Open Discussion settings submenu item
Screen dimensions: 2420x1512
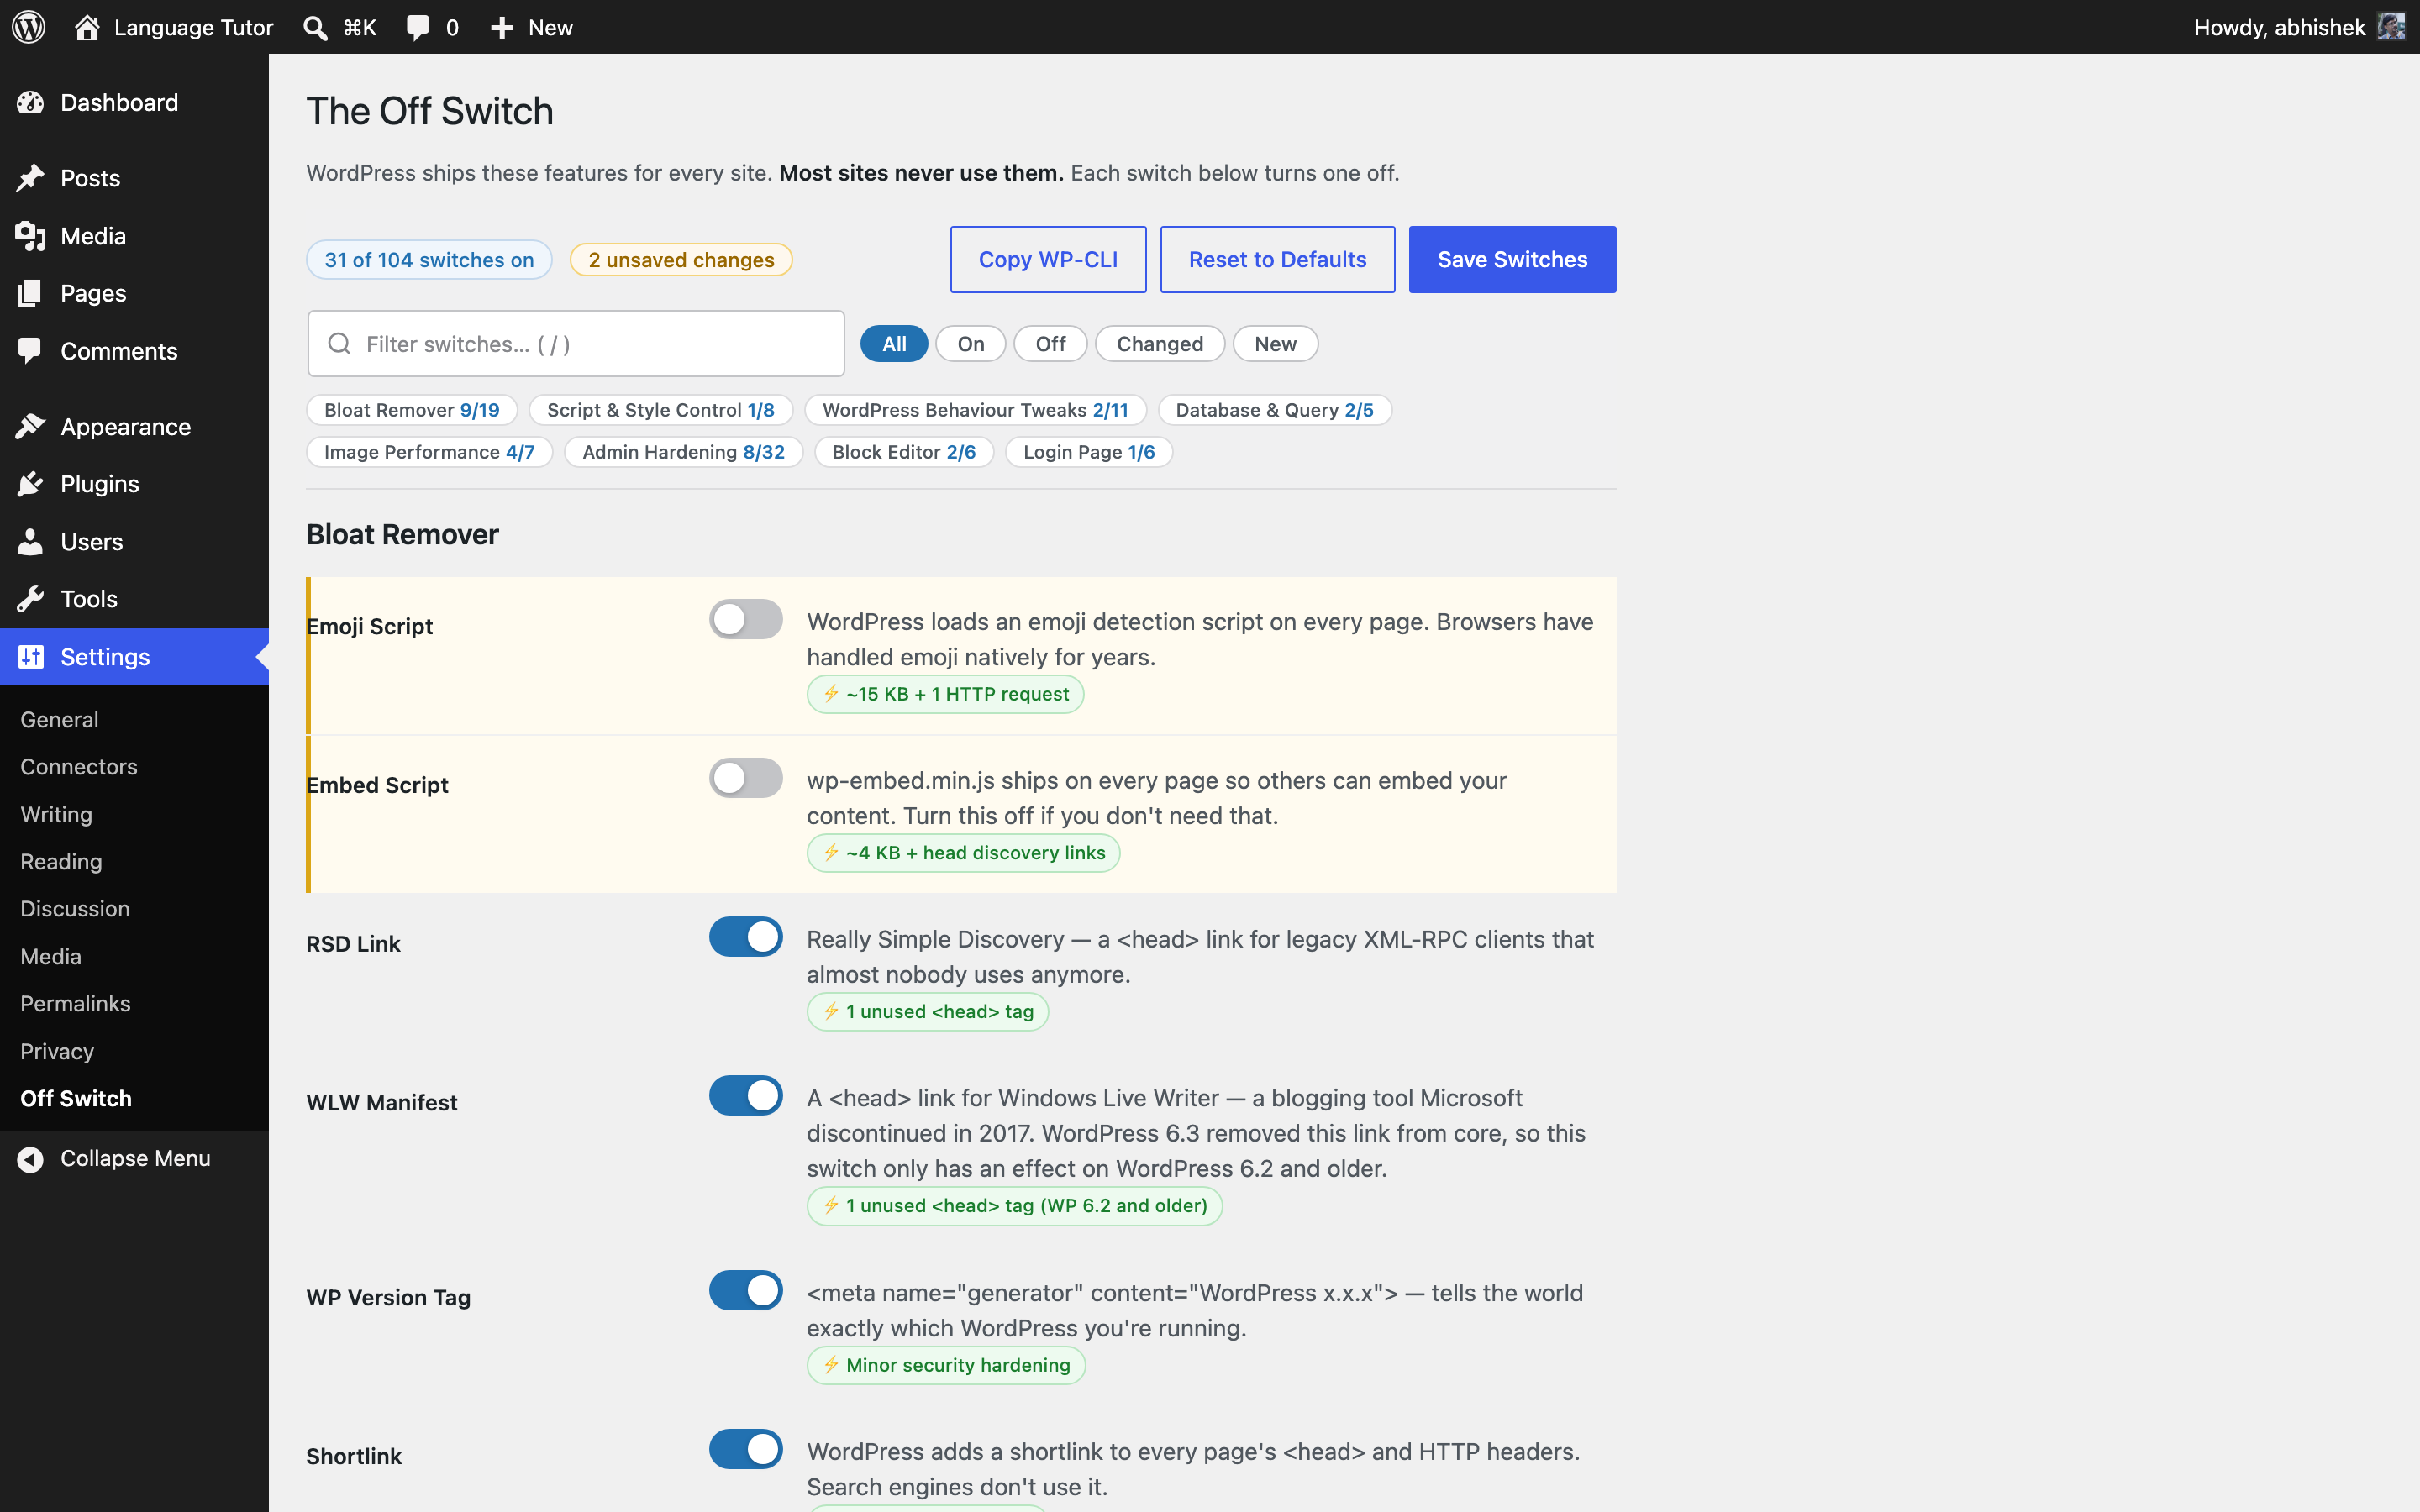coord(75,908)
